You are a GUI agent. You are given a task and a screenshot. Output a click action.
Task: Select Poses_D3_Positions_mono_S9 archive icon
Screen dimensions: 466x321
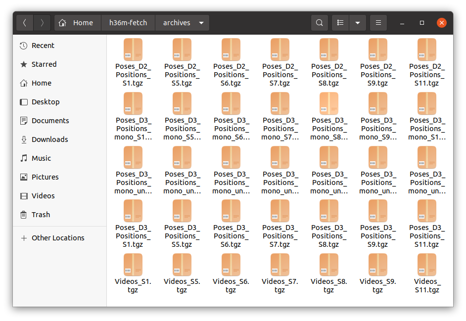tap(378, 103)
